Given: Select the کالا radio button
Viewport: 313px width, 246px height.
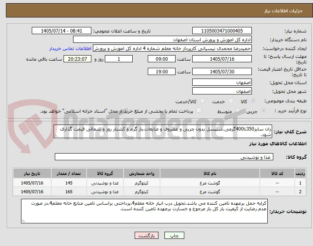Looking at the screenshot, I should (253, 101).
